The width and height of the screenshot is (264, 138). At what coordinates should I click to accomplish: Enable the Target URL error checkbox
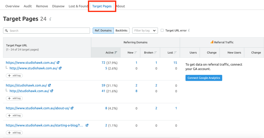(162, 30)
